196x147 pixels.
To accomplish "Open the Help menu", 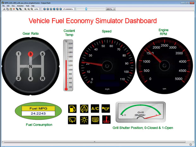I will [x=33, y=6].
